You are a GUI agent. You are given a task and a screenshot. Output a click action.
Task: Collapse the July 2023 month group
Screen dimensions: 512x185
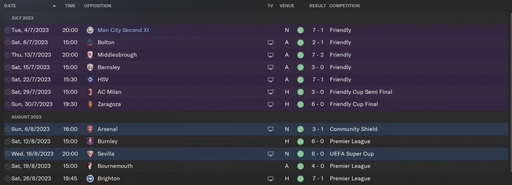coord(22,18)
